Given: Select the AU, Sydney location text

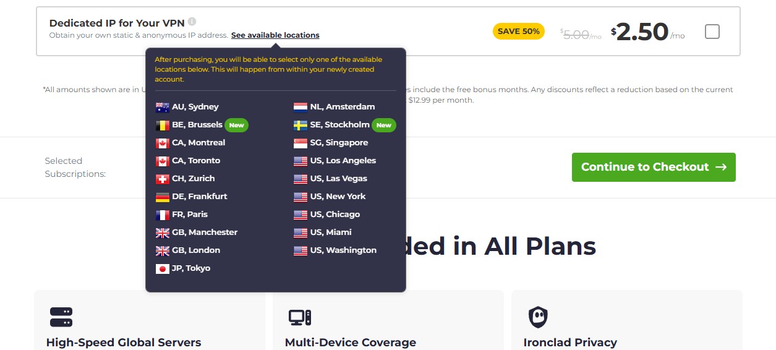Looking at the screenshot, I should coord(195,107).
